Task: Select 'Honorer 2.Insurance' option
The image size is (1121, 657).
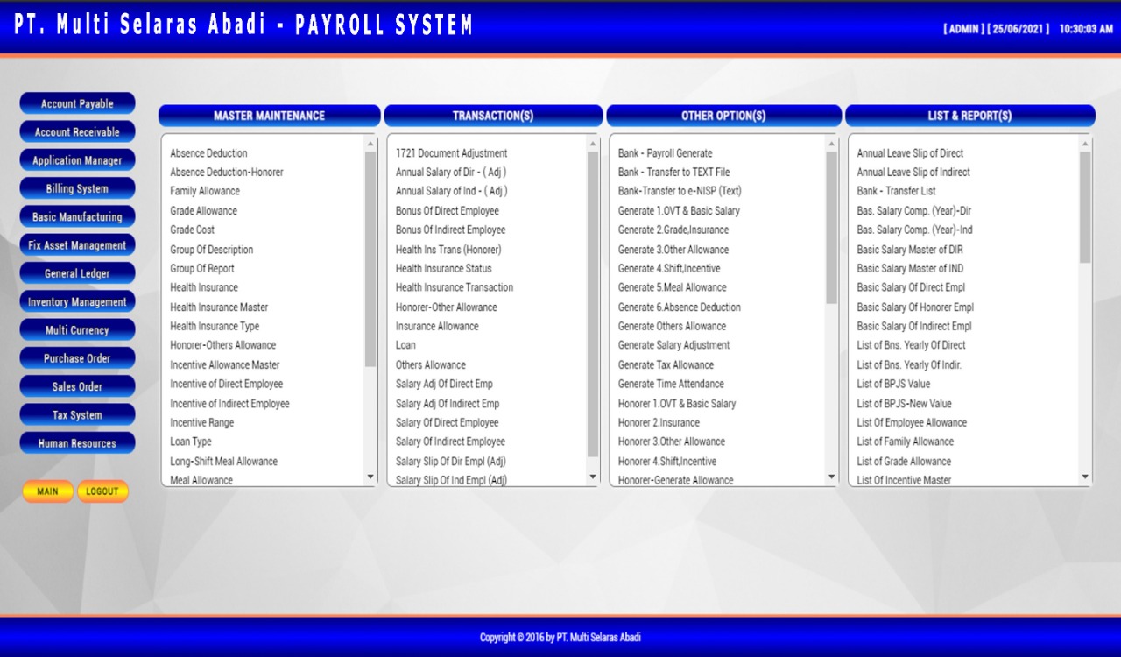Action: [659, 422]
